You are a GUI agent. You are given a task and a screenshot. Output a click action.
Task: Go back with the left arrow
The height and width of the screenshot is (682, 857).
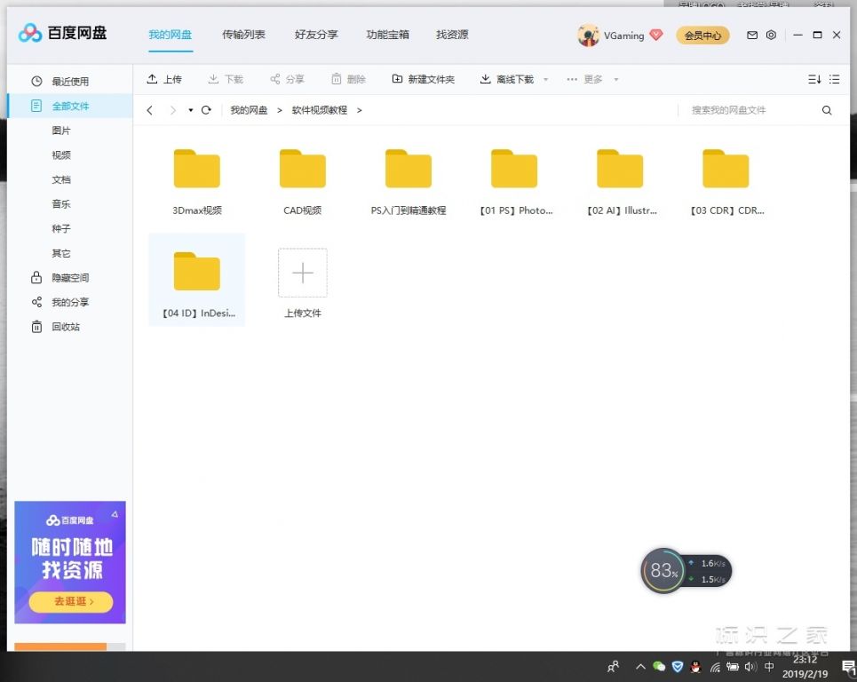click(150, 110)
